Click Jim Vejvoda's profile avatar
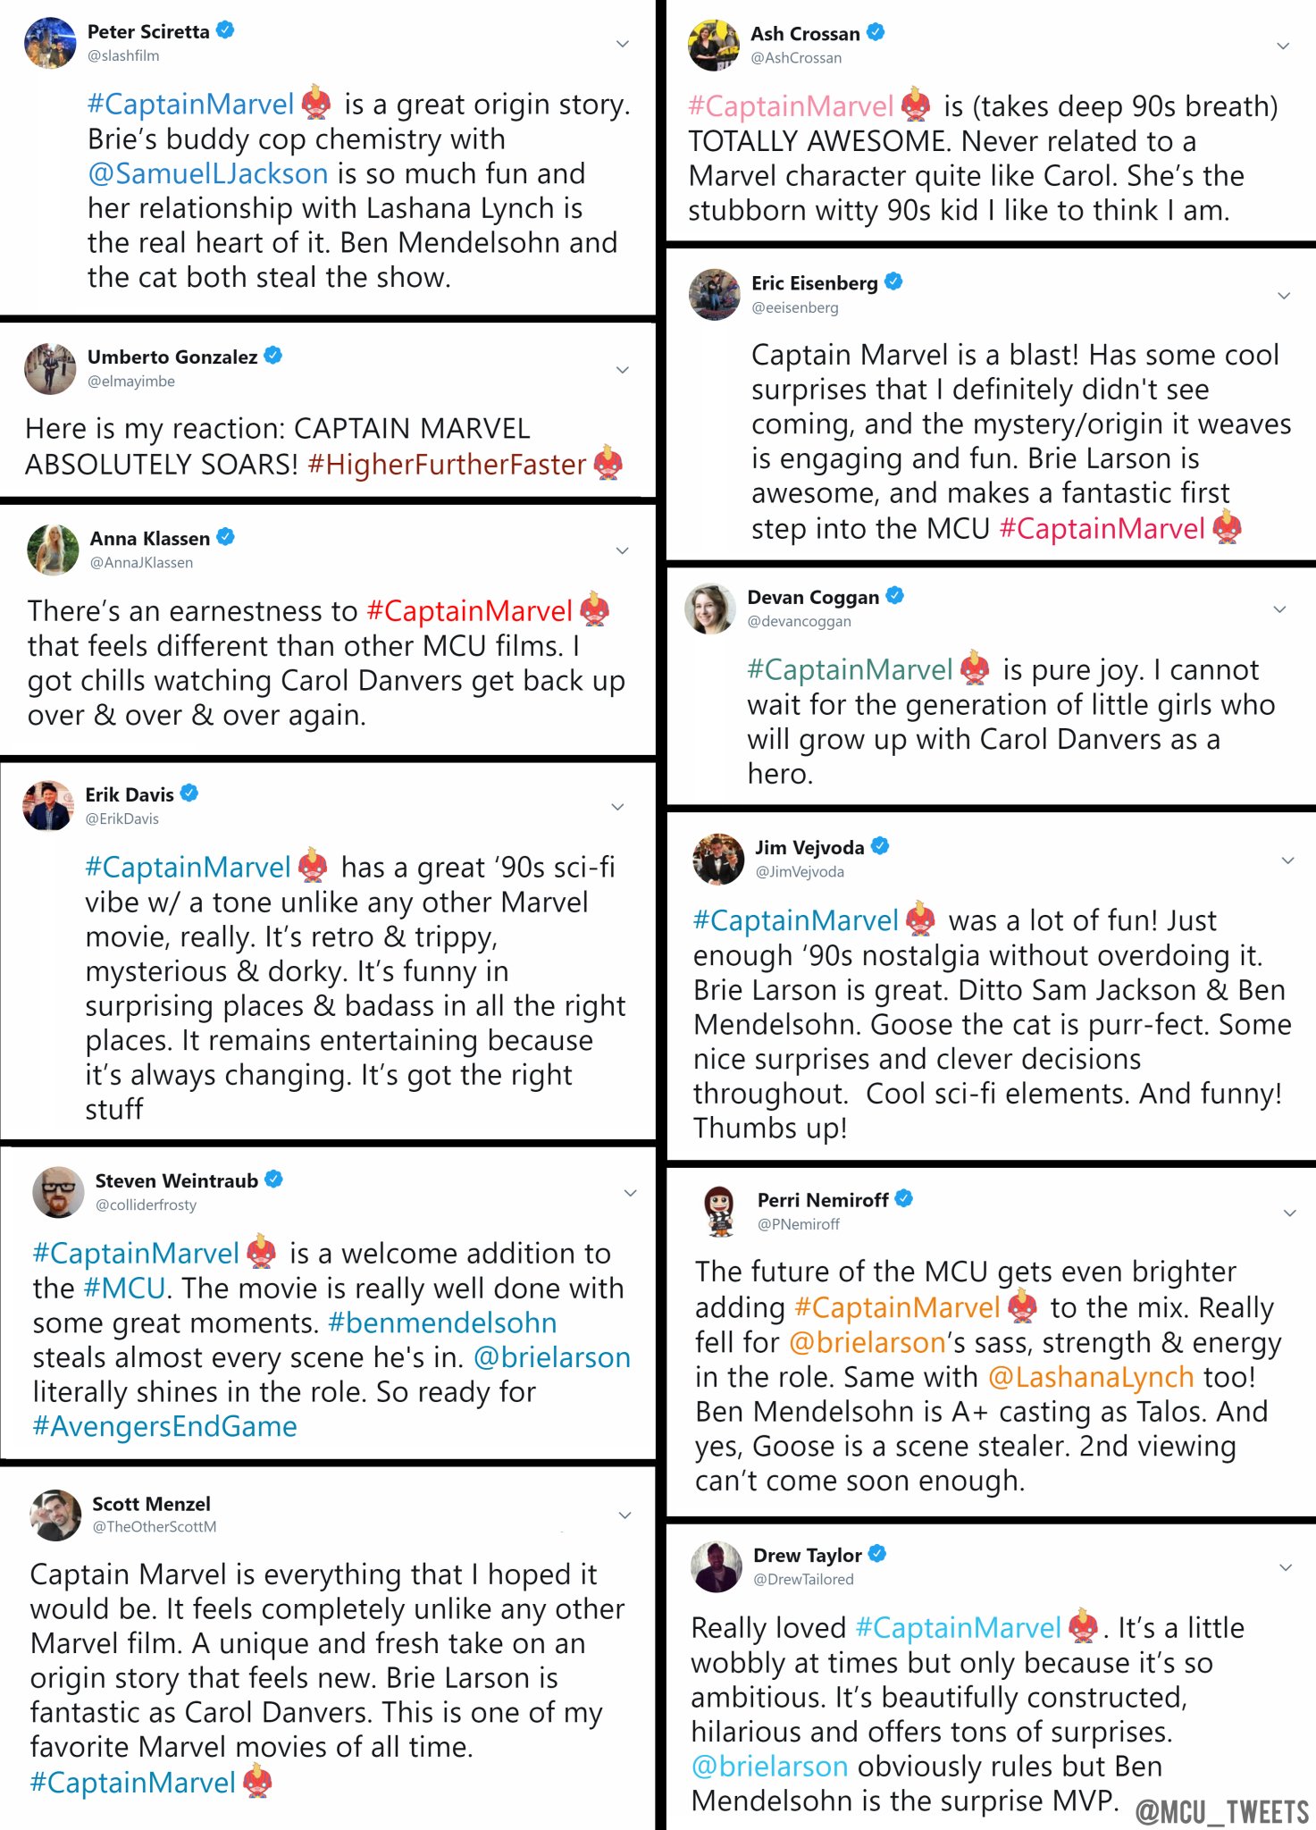The height and width of the screenshot is (1830, 1316). 718,859
